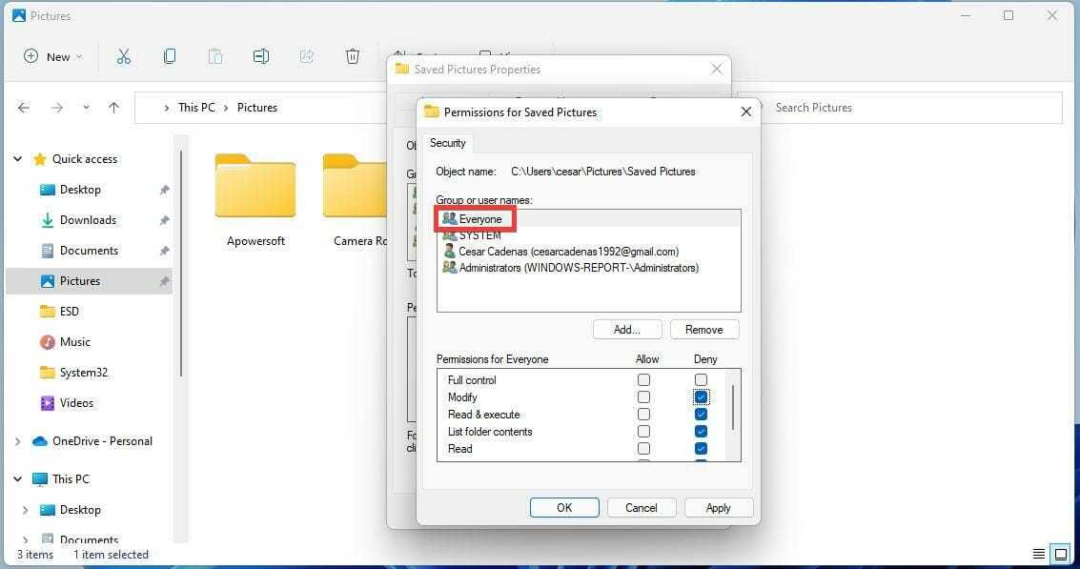This screenshot has height=569, width=1080.
Task: Select the Security tab
Action: coord(447,143)
